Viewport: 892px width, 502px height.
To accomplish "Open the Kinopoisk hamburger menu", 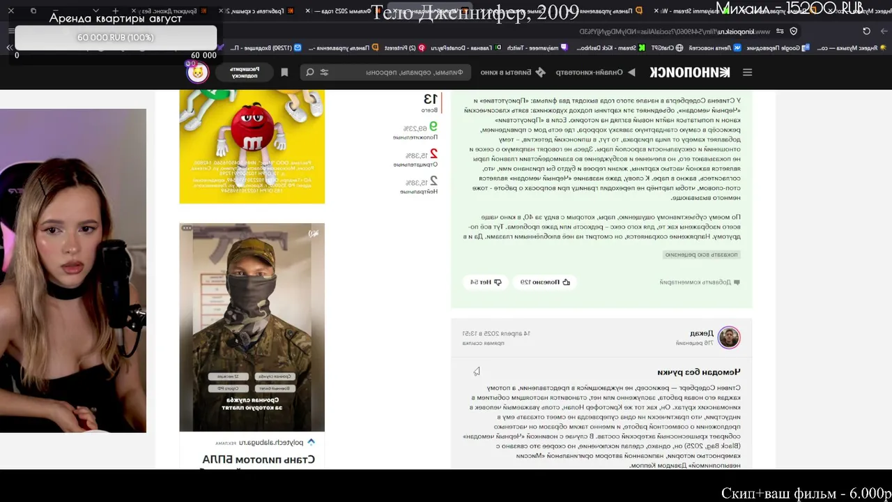I will (747, 73).
